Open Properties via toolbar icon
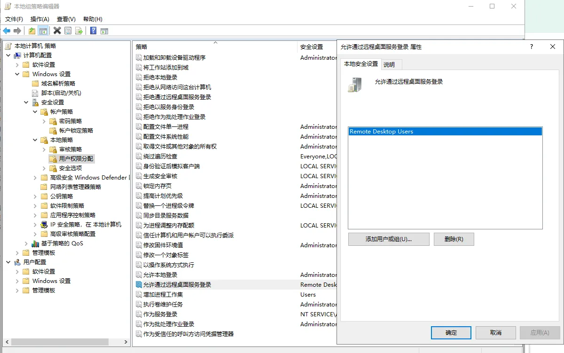Image resolution: width=564 pixels, height=353 pixels. point(68,31)
